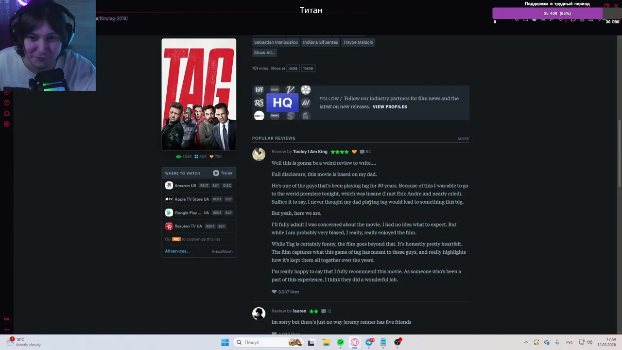Buy on Amazon US
Viewport: 622px width, 350px height.
(216, 185)
